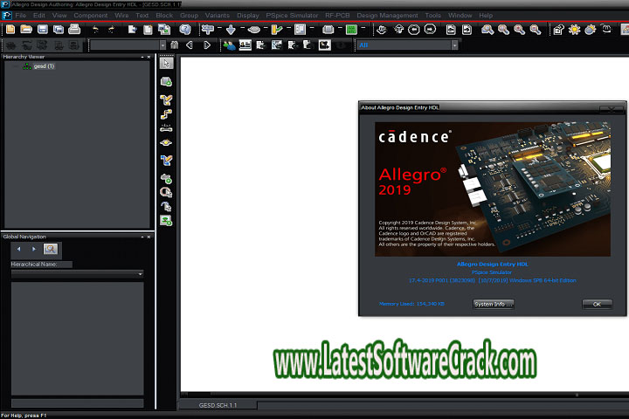Click the Save All icon
This screenshot has width=629, height=419.
(59, 30)
